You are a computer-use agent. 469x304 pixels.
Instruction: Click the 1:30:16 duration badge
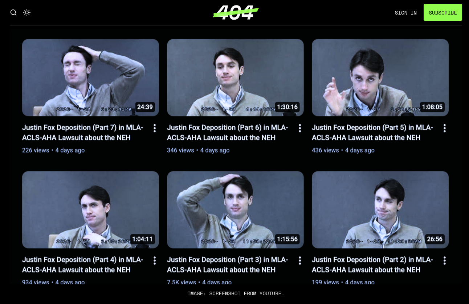pyautogui.click(x=287, y=107)
